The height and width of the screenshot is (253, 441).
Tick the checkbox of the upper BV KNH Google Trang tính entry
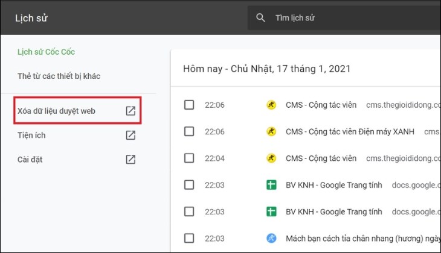tap(189, 185)
